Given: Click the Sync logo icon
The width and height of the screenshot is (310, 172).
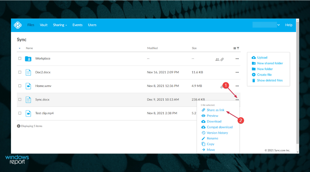Looking at the screenshot, I should 18,25.
